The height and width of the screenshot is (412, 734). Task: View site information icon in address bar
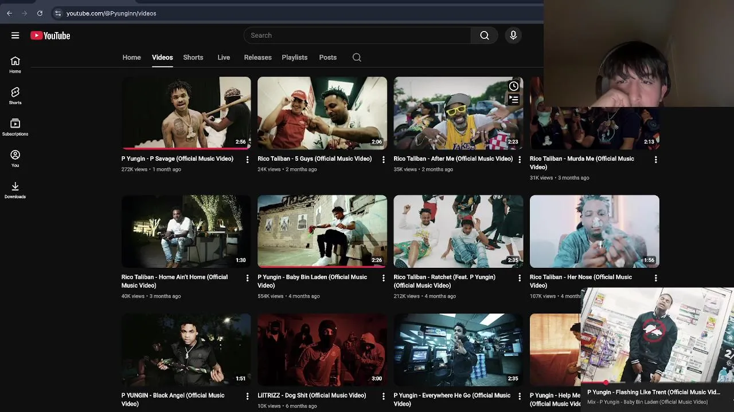58,13
